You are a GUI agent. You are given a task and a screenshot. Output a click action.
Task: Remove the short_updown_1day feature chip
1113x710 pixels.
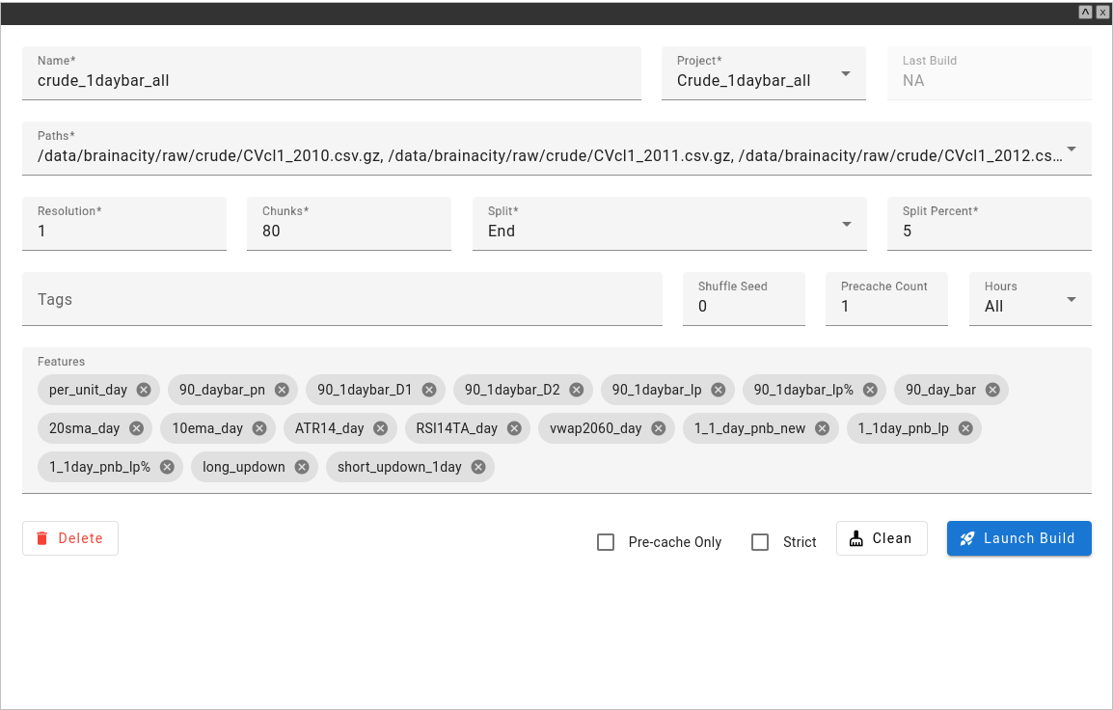(x=478, y=467)
